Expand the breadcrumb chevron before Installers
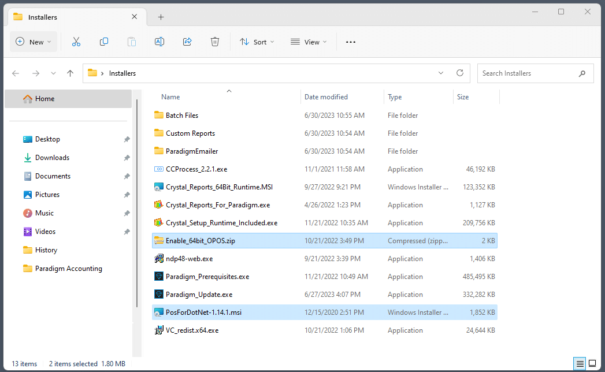 pos(102,73)
